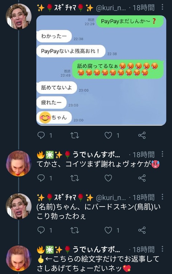172x274 pixels.
Task: Open more options on バードスキン tweet
Action: (x=162, y=197)
